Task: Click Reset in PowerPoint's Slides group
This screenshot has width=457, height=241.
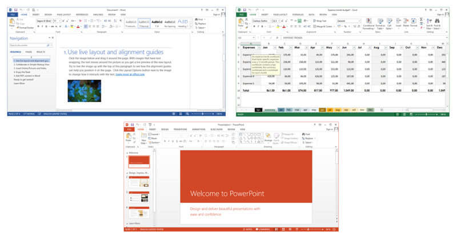Action: 153,138
